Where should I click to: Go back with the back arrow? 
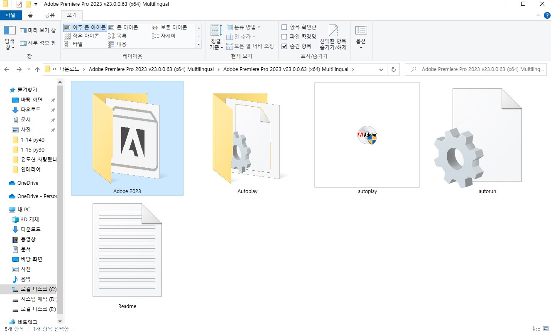click(x=7, y=69)
